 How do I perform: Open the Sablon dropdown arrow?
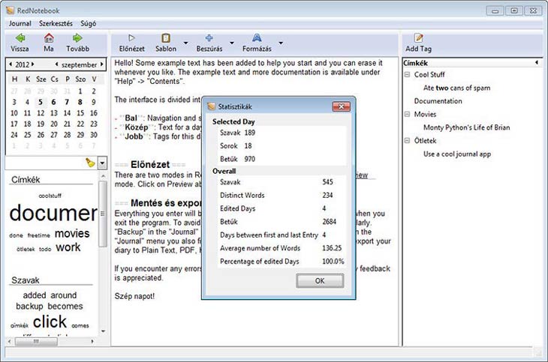[185, 43]
